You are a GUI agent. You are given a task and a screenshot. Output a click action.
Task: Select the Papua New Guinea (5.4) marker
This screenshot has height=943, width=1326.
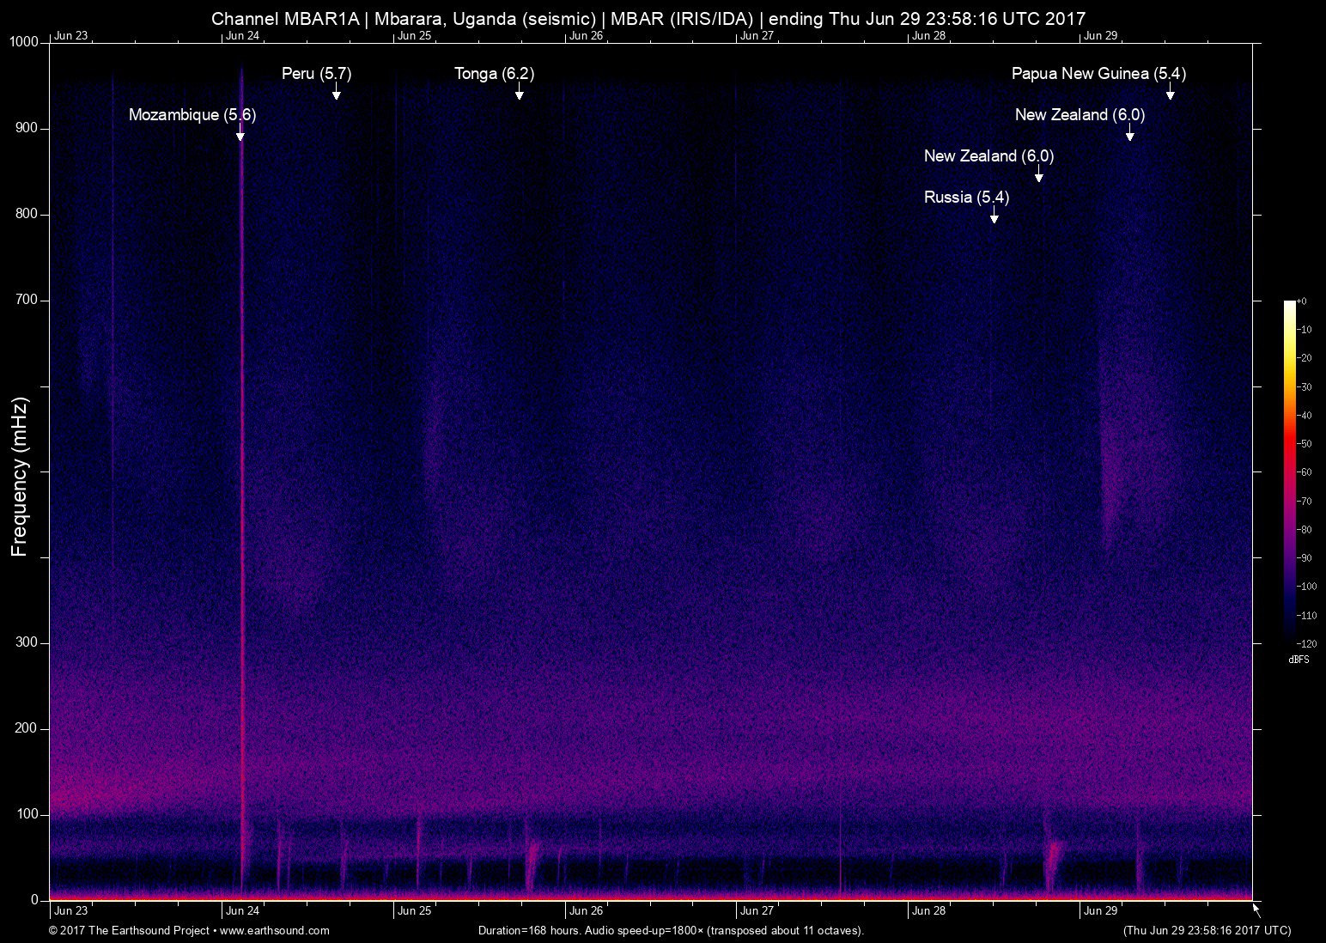click(x=1099, y=75)
